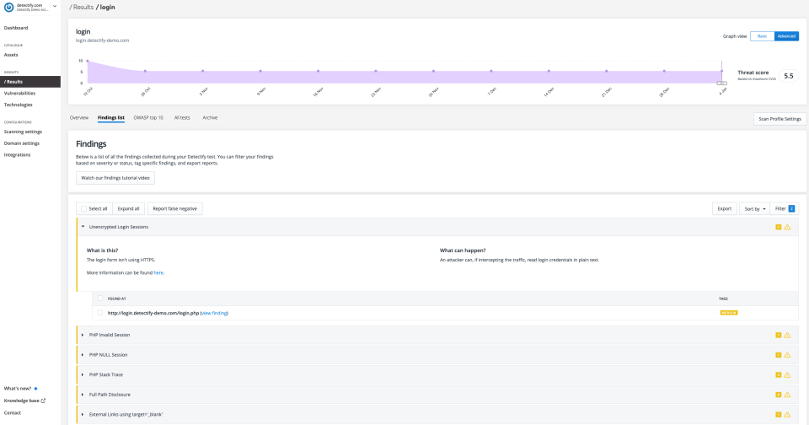Click the severity badge on PHP Invalid Session

(778, 335)
